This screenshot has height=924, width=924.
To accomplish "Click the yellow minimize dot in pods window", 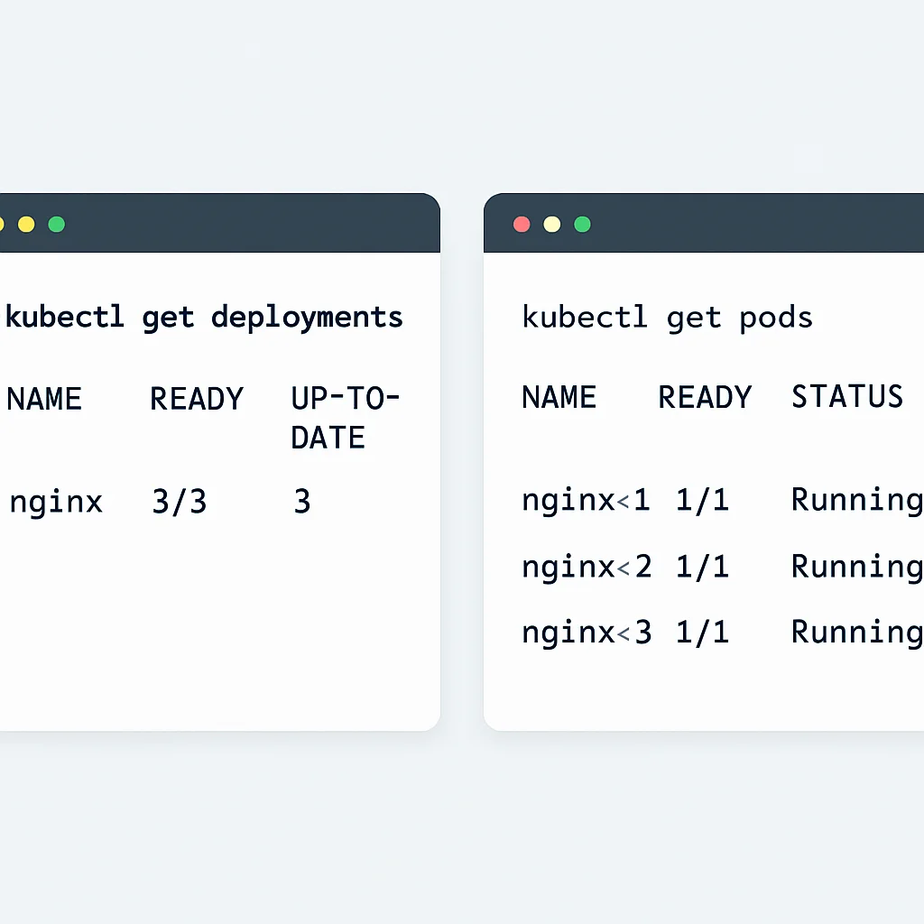I will click(551, 224).
